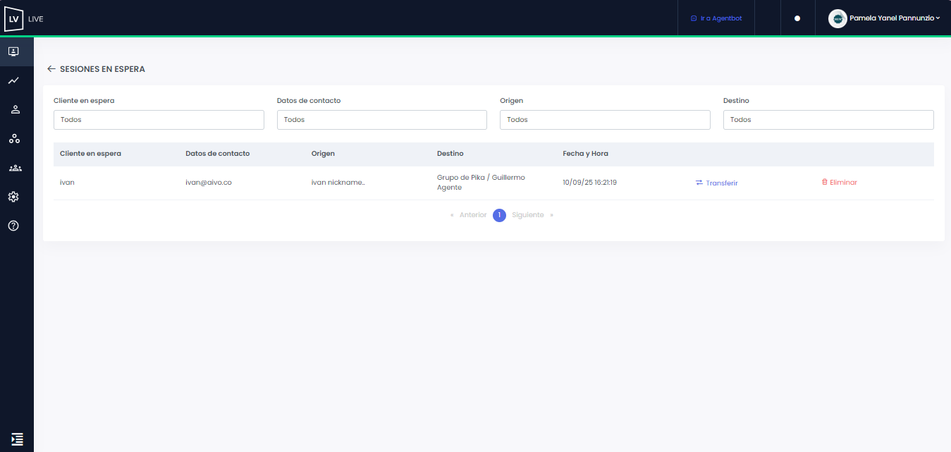Screen dimensions: 951x452
Task: Click the Ir a Agentbot link
Action: 716,18
